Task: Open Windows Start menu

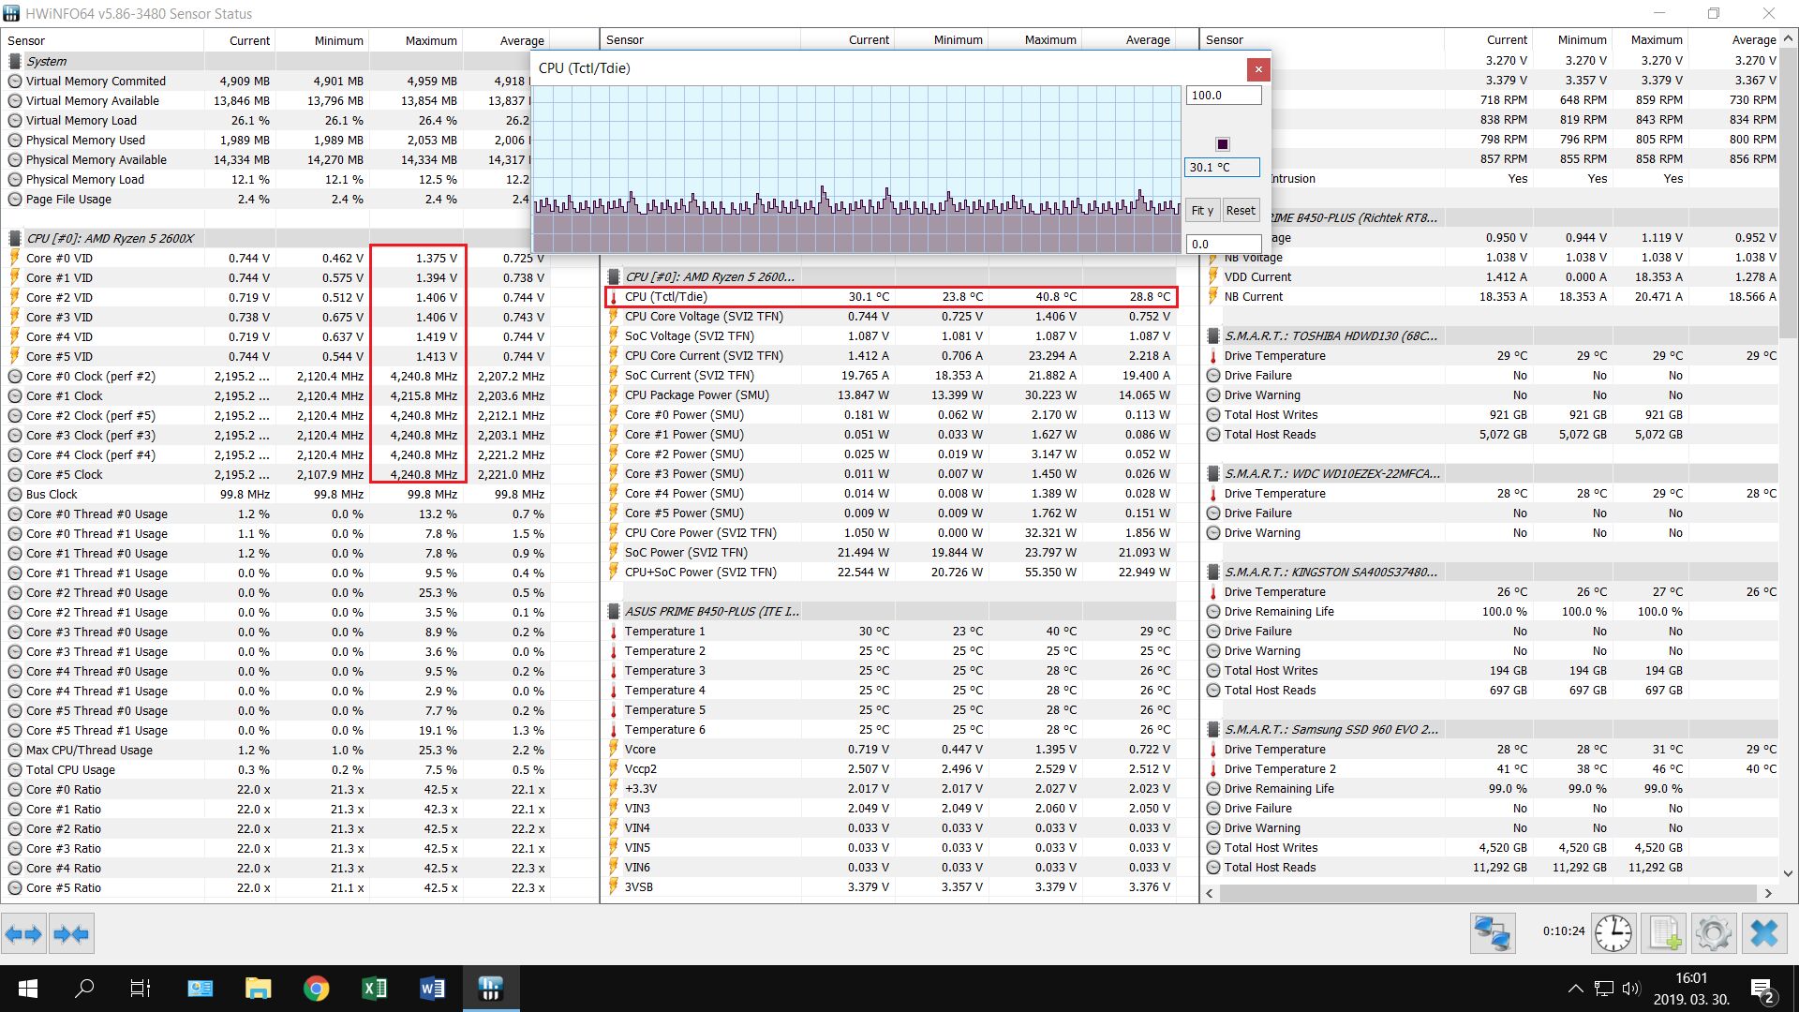Action: point(27,989)
